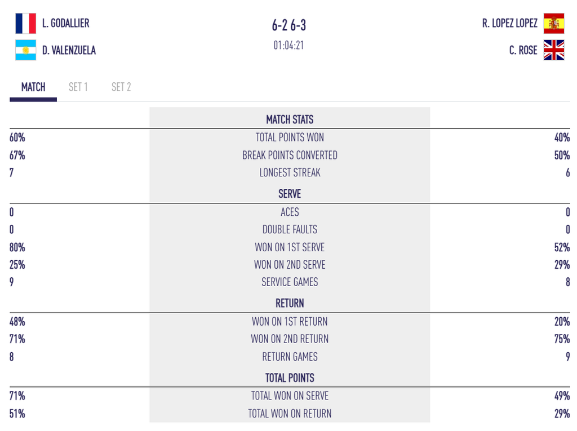This screenshot has height=431, width=577.
Task: Open player L. Godallier's name link
Action: (x=65, y=23)
